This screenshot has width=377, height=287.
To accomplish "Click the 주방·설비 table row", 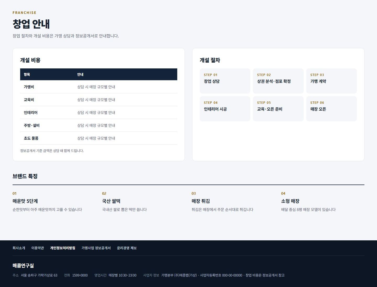I will point(99,125).
